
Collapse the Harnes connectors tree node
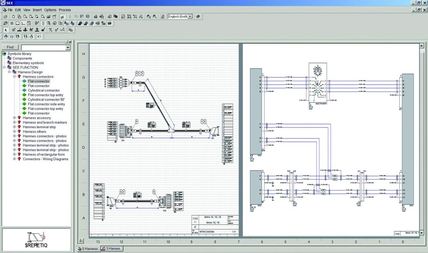pyautogui.click(x=15, y=76)
